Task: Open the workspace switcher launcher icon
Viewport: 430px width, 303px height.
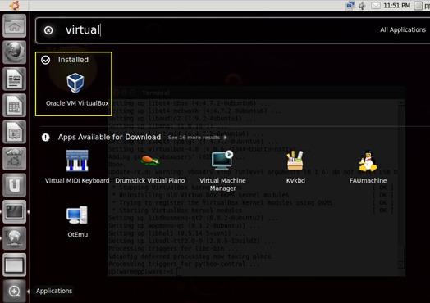Action: [14, 265]
